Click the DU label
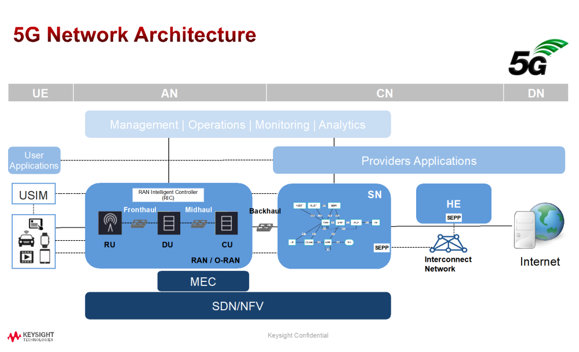Viewport: 579px width, 352px height. 167,245
